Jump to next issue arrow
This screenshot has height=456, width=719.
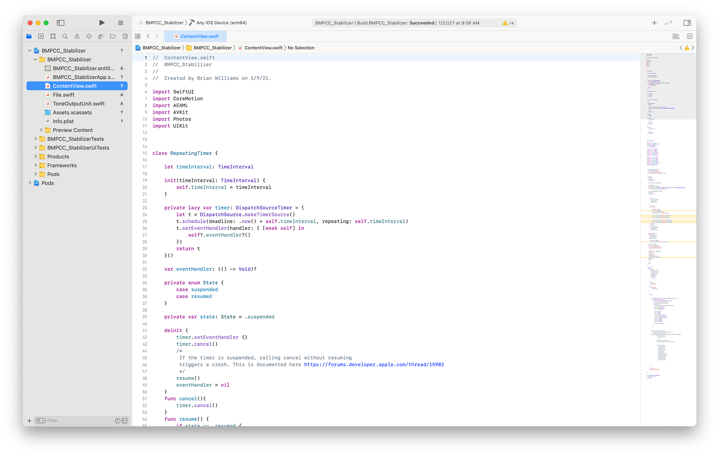[x=693, y=48]
